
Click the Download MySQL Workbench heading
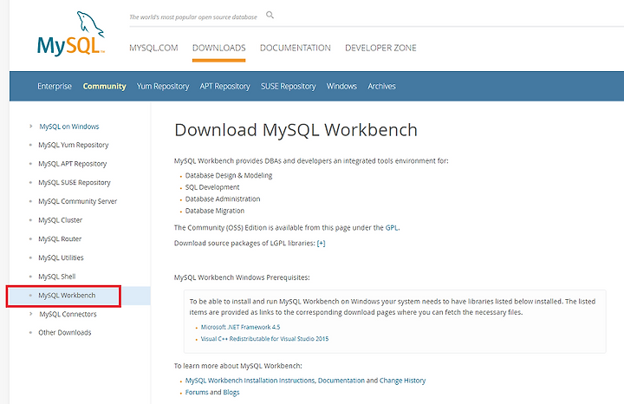click(x=296, y=130)
